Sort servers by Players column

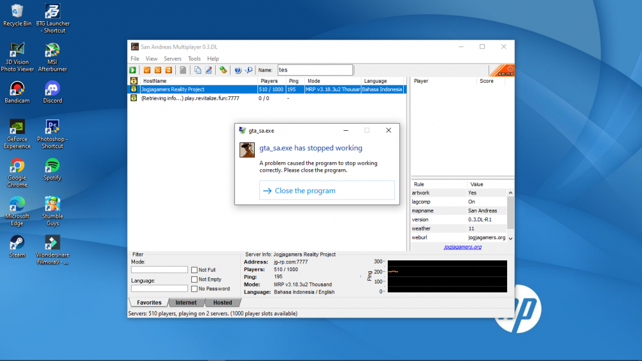tap(272, 81)
